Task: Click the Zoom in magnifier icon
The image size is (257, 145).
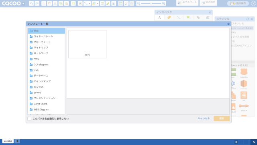Action: point(163,4)
